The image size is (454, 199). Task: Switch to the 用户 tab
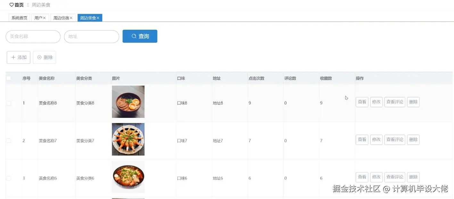point(38,18)
